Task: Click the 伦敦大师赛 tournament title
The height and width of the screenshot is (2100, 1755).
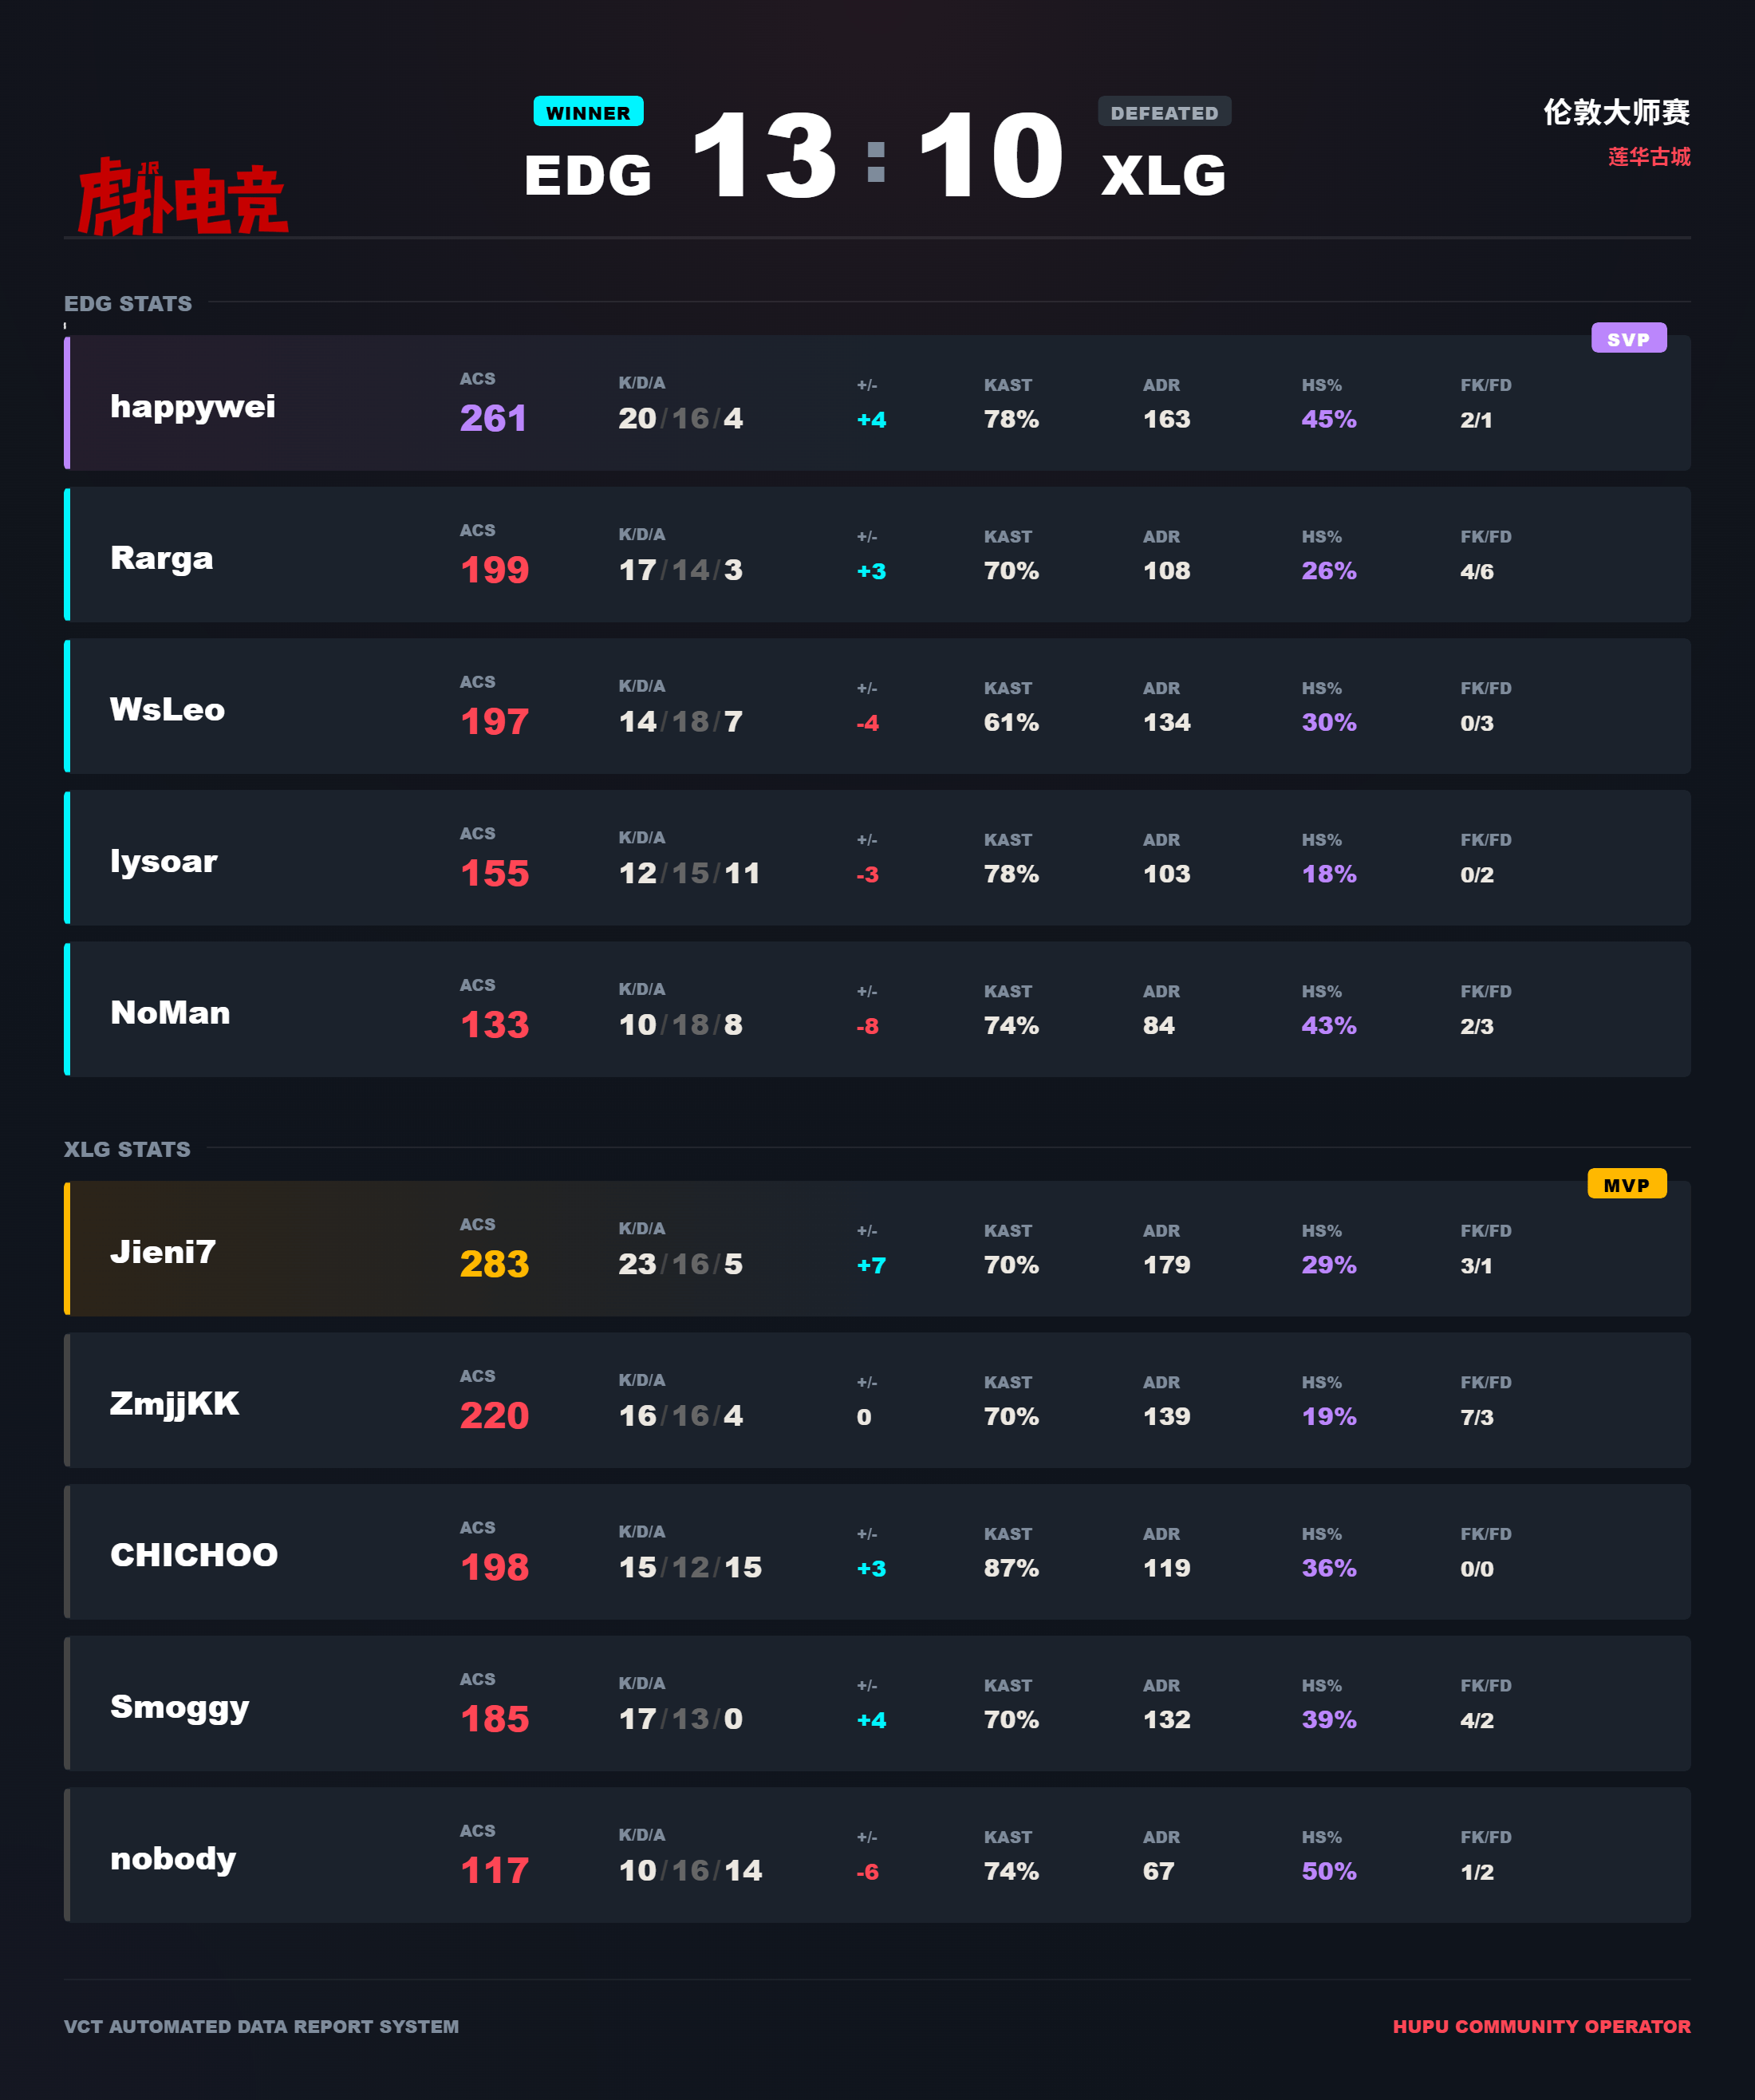Action: click(x=1616, y=112)
